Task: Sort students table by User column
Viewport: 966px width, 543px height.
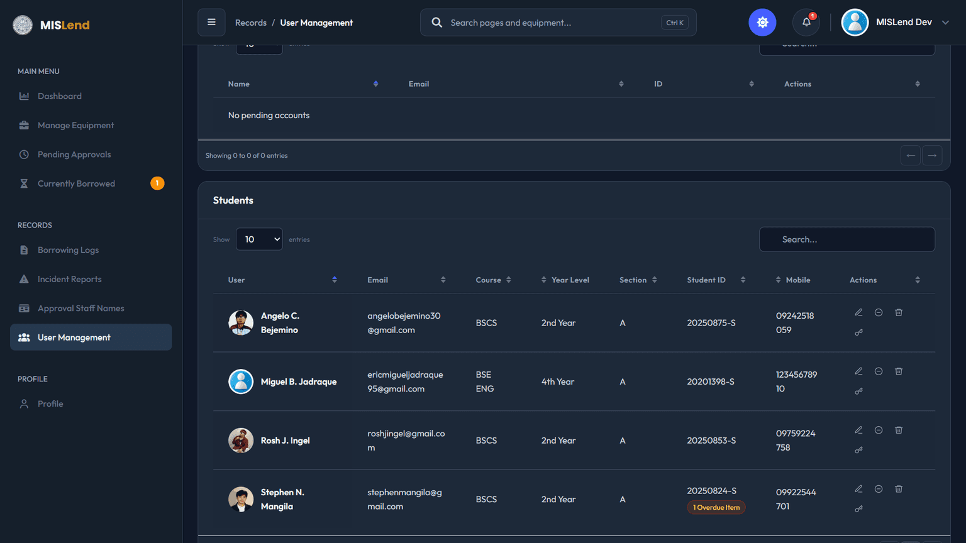Action: [x=283, y=280]
